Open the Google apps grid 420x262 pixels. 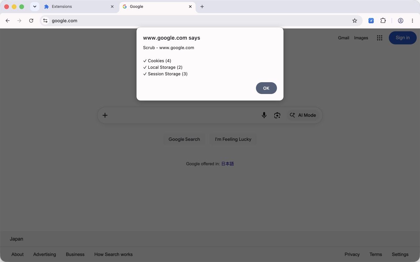pyautogui.click(x=380, y=38)
